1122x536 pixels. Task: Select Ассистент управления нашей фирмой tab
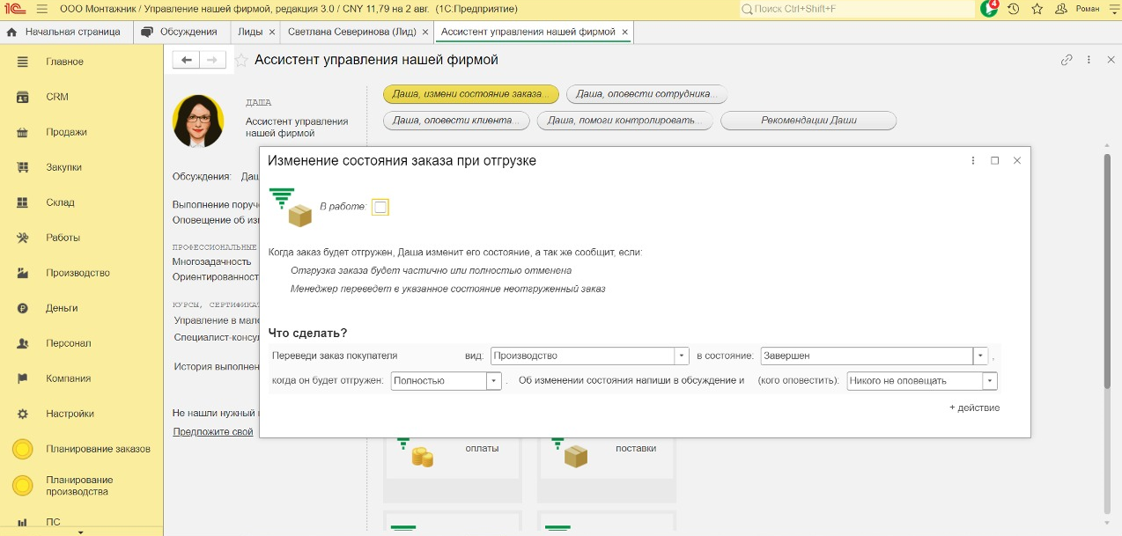(x=528, y=32)
